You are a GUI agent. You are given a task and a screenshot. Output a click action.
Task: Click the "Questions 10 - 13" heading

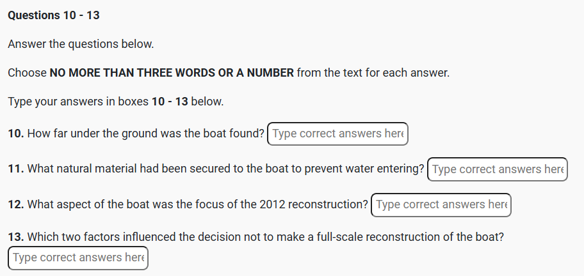[54, 15]
